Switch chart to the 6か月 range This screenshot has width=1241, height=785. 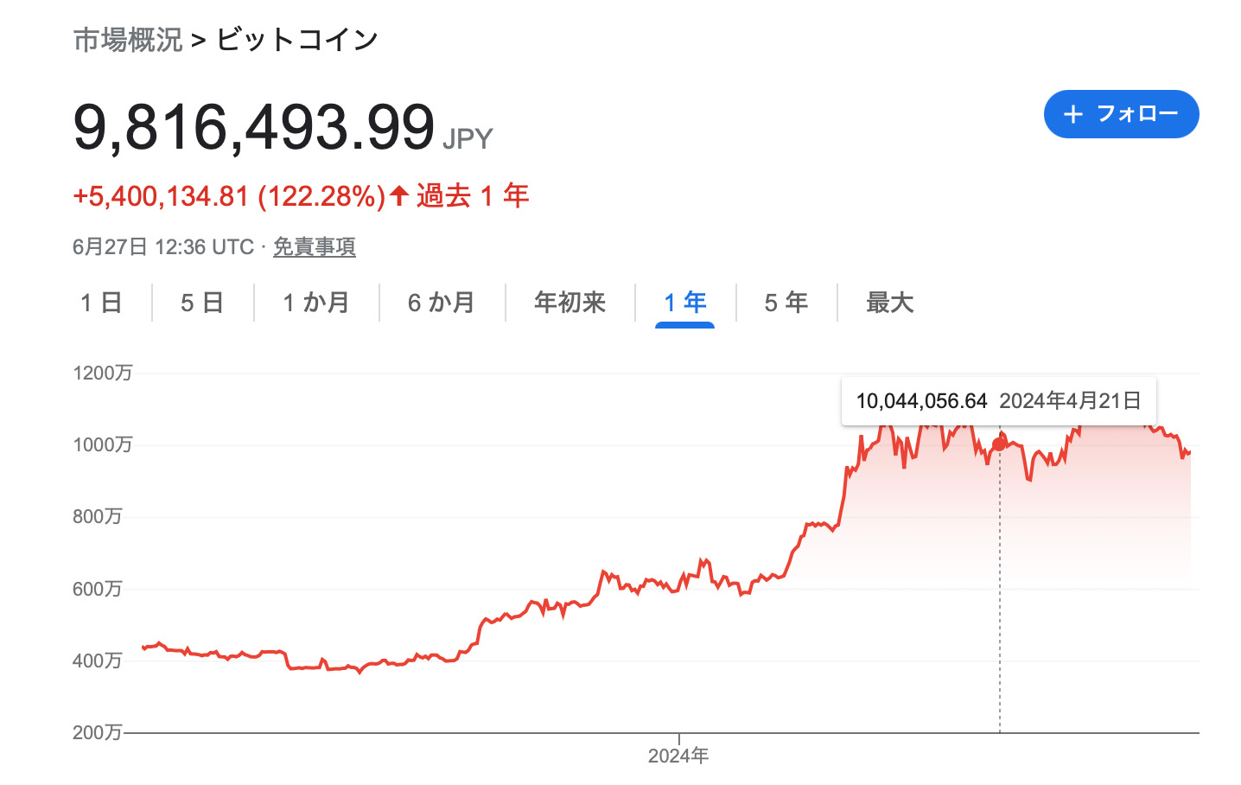click(442, 303)
